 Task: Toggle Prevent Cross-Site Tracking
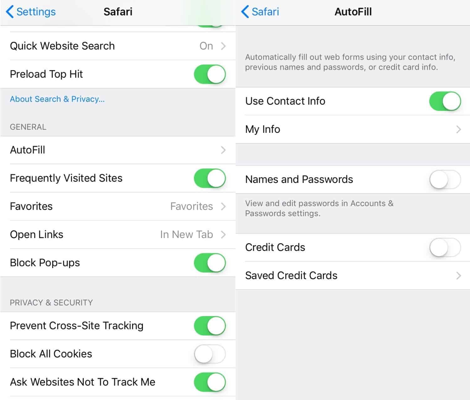point(210,326)
